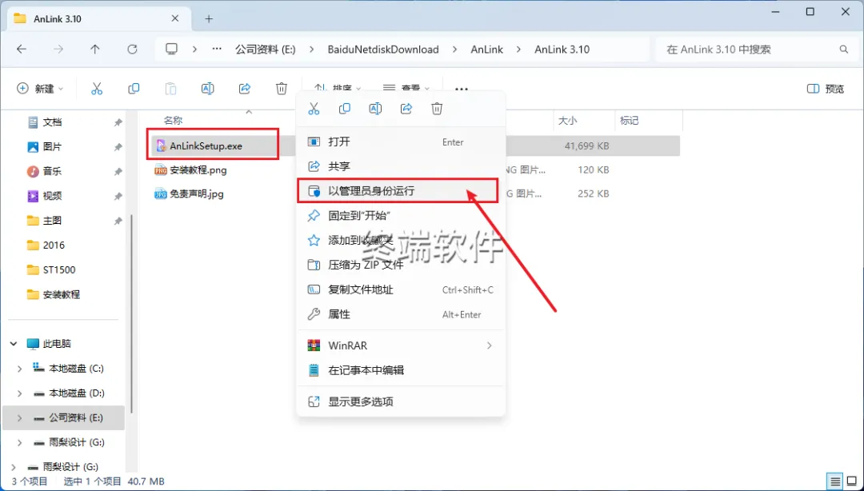Select the AnLinkSetup.exe file

[x=206, y=146]
